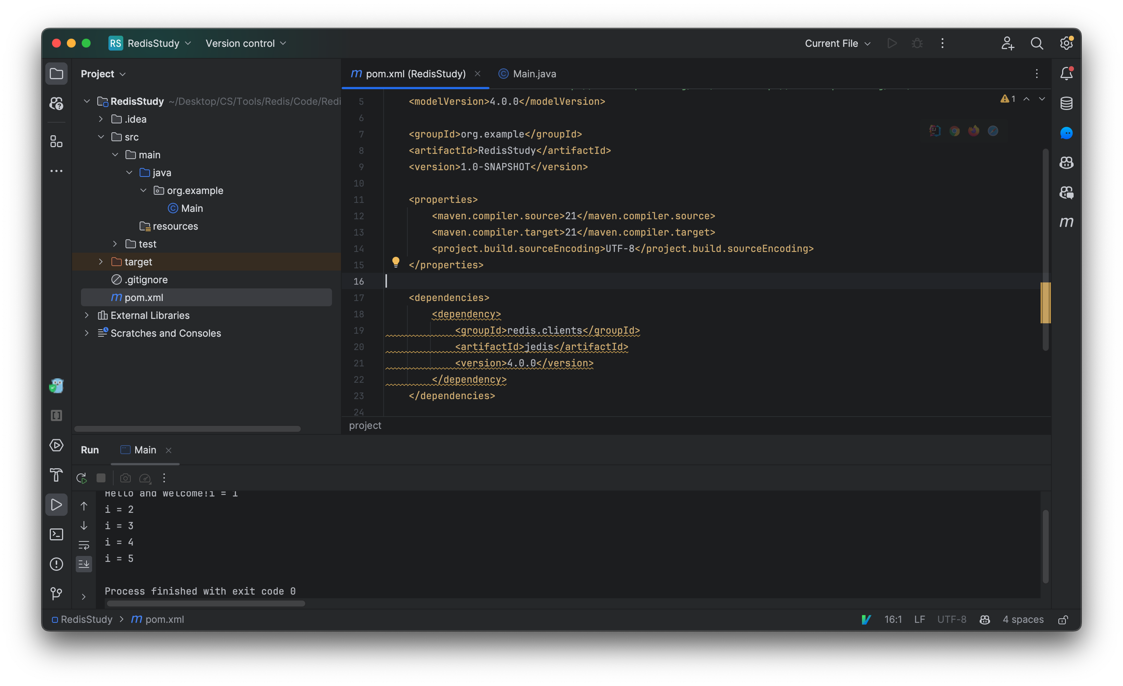Click the 16:1 caret position indicator
Image resolution: width=1123 pixels, height=686 pixels.
click(893, 619)
